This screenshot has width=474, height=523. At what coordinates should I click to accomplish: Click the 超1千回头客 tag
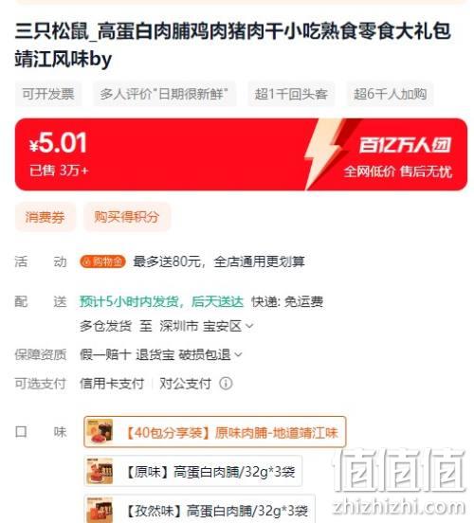coord(291,94)
